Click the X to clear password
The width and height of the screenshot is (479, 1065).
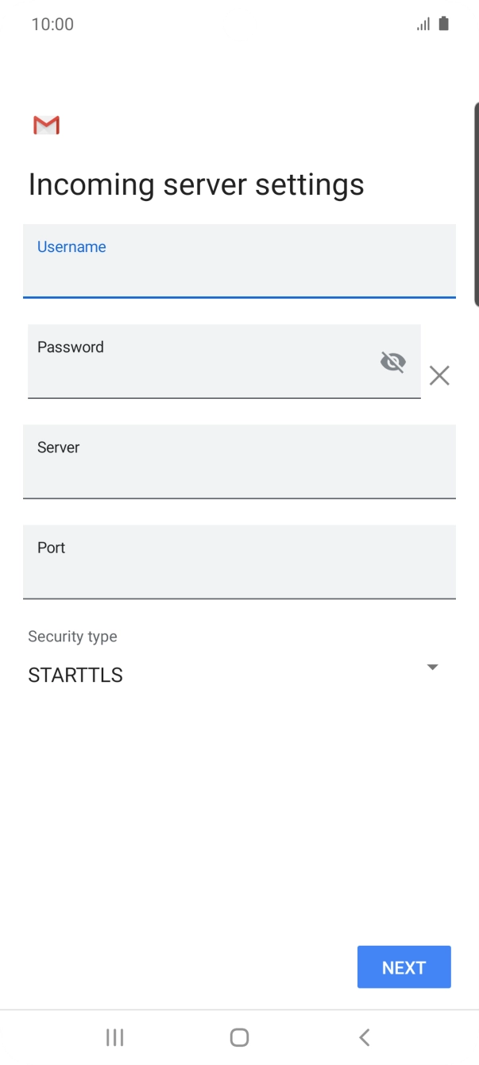click(439, 375)
